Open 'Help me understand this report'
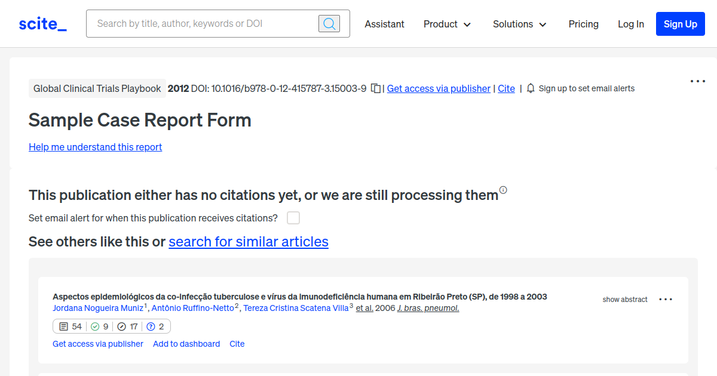The height and width of the screenshot is (376, 717). coord(95,147)
